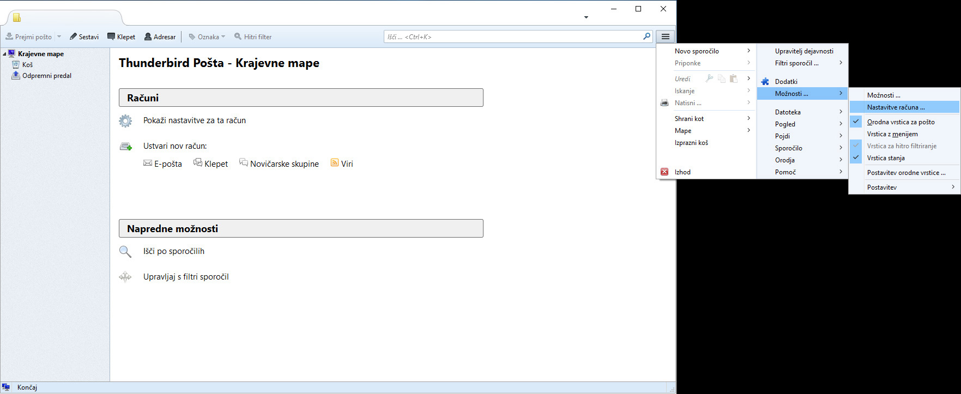Open the top Možnosti … submenu entry
Screen dimensions: 961x394
coord(904,95)
